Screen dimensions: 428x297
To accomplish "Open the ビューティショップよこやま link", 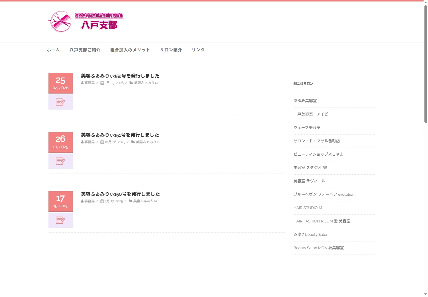I will pos(318,154).
